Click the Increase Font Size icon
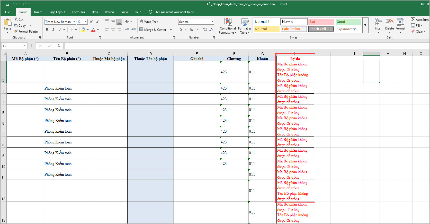Image resolution: width=430 pixels, height=224 pixels. tap(91, 22)
